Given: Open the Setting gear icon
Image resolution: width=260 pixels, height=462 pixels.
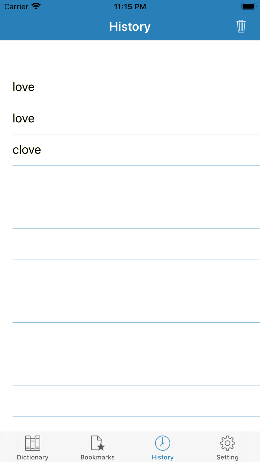Looking at the screenshot, I should point(227,443).
